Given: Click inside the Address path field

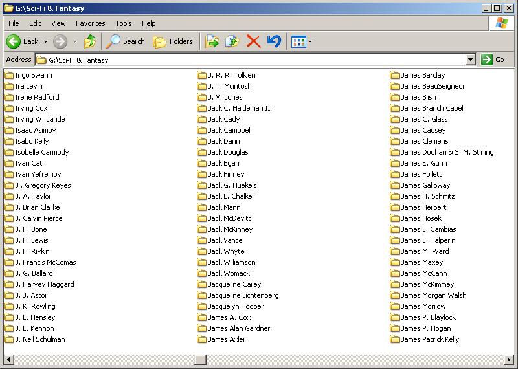Looking at the screenshot, I should [x=259, y=60].
